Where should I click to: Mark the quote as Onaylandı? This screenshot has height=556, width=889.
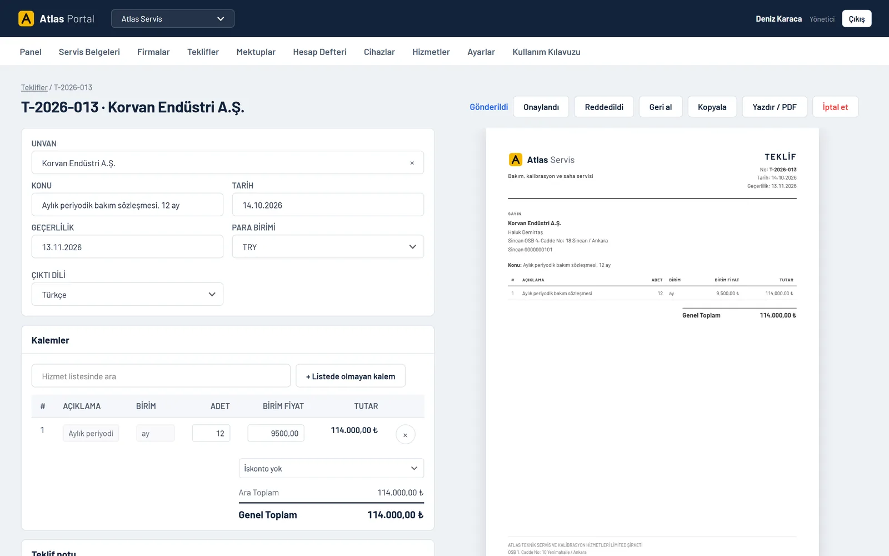541,107
